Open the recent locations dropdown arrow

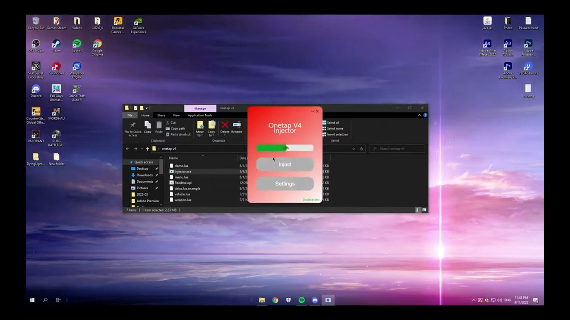coord(142,148)
